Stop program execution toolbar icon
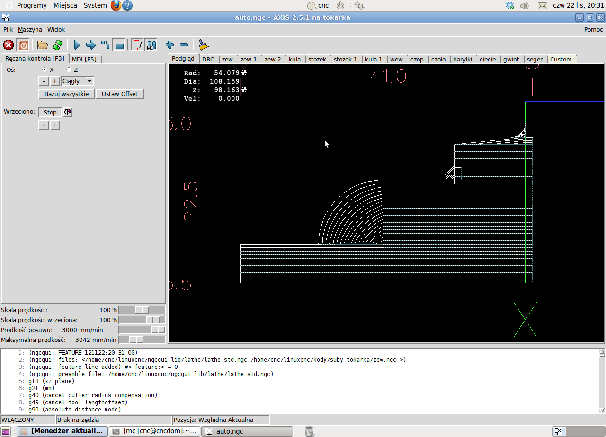This screenshot has width=606, height=437. [x=119, y=45]
